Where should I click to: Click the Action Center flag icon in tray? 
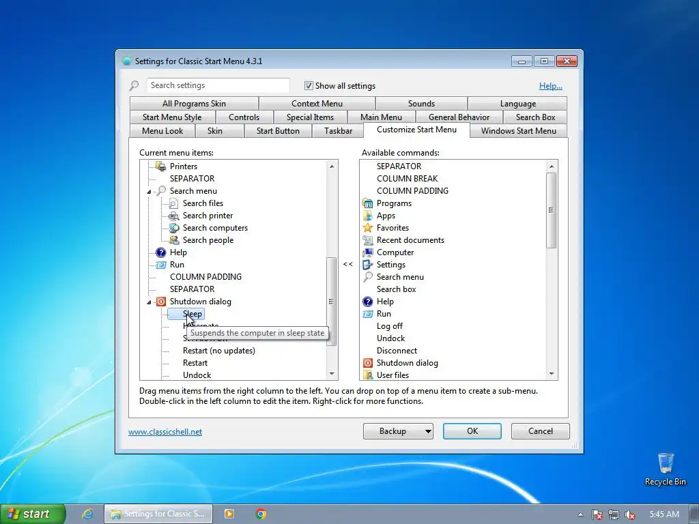597,514
